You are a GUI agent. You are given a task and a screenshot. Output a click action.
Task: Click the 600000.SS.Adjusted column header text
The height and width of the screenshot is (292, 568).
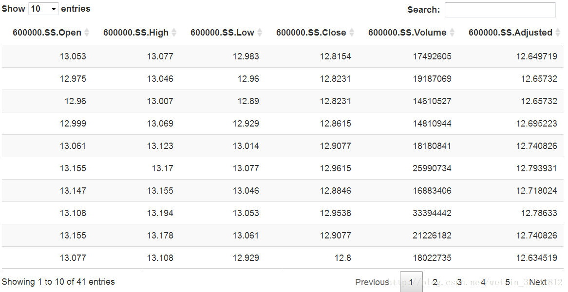511,33
